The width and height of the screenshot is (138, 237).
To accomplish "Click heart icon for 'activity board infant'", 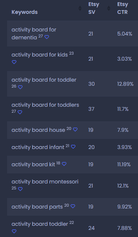I will (x=73, y=147).
